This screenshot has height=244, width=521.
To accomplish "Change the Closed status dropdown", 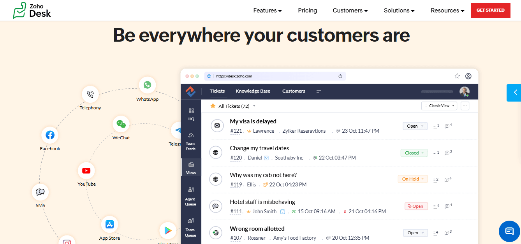I will (414, 153).
